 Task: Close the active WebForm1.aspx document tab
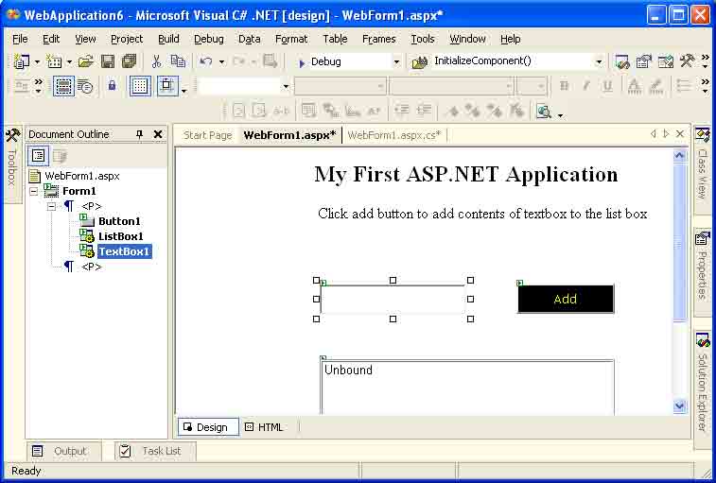(680, 134)
